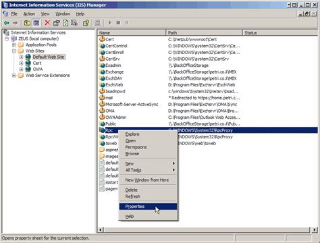
Task: Expand the OWA web site node
Action: (x=21, y=69)
